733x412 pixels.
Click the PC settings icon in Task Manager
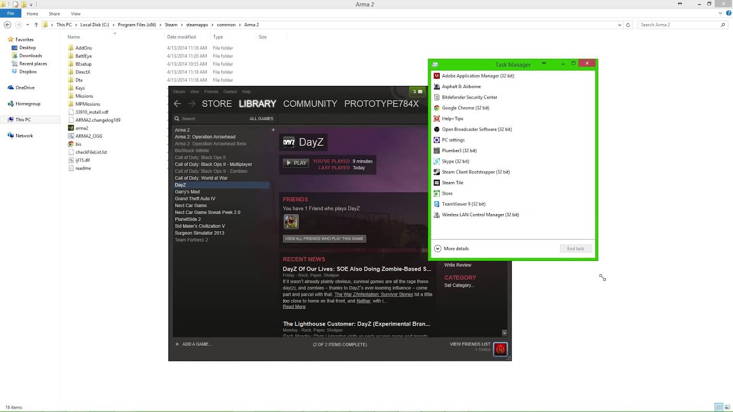(x=436, y=140)
